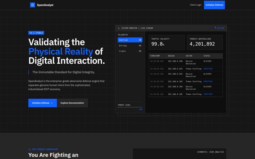The image size is (255, 159).
Task: Click the ORIGIN column header
Action: click(x=171, y=56)
